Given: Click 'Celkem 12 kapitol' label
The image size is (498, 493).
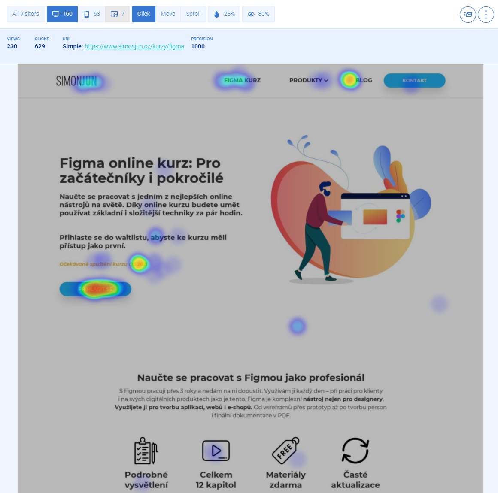Looking at the screenshot, I should point(216,480).
